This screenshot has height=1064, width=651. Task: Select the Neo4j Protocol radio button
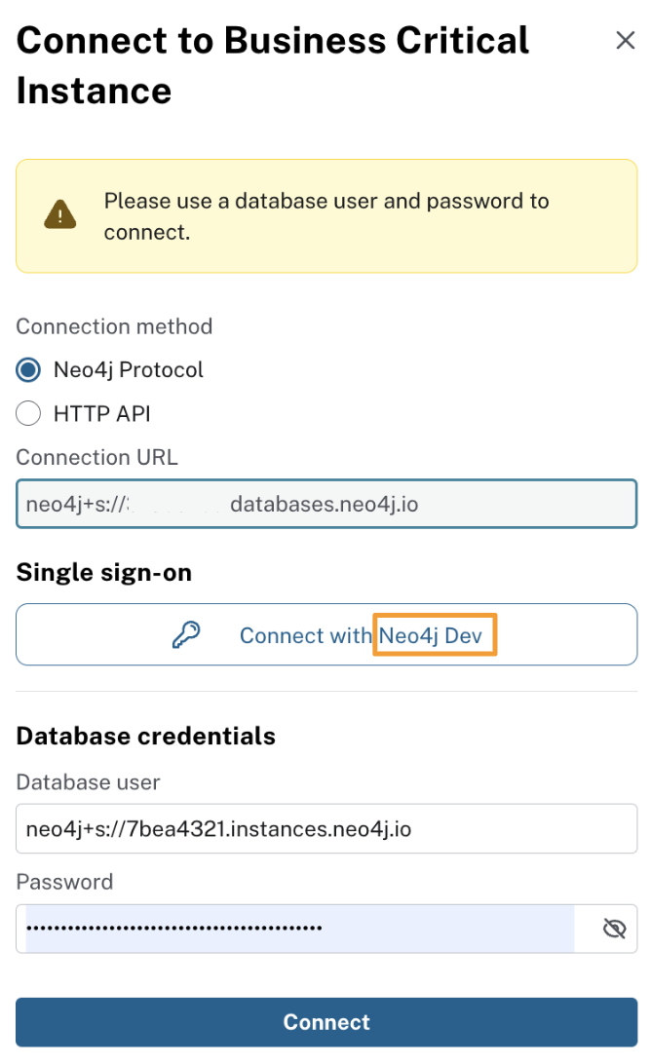click(28, 370)
